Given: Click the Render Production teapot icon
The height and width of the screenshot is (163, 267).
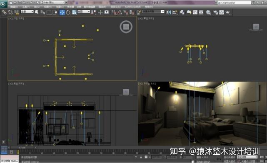Looking at the screenshot, I should click(228, 12).
